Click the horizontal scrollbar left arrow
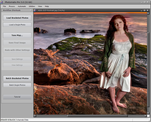 pyautogui.click(x=35, y=116)
